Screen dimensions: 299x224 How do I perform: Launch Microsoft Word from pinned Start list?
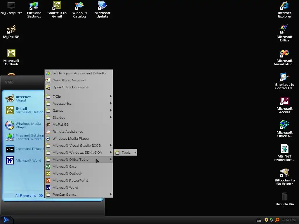coord(24,160)
